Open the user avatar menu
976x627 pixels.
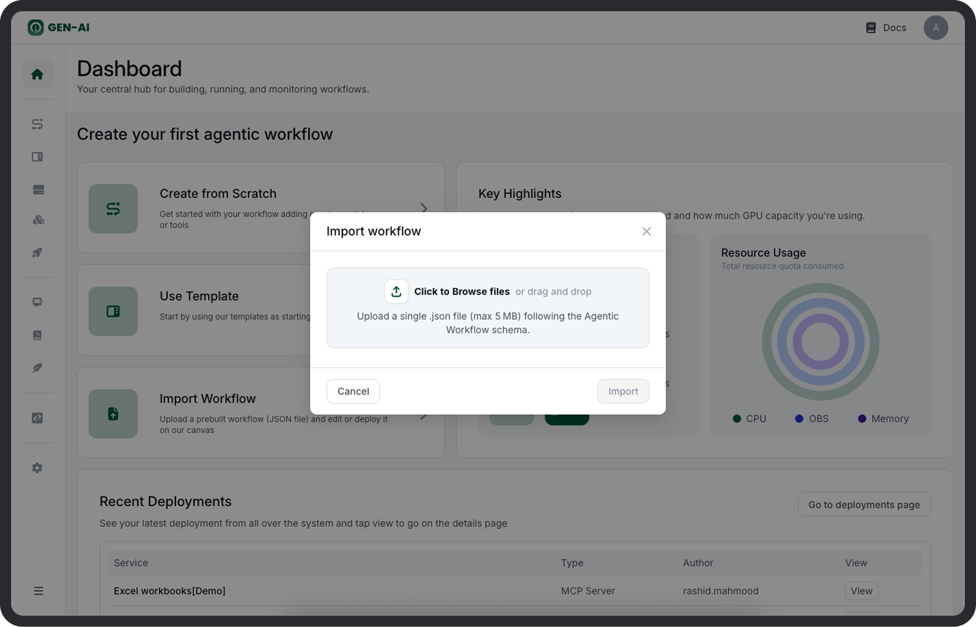935,28
